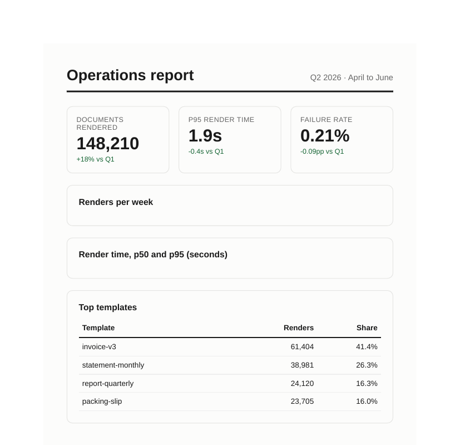Click the 'FAILURE RATE' label
The width and height of the screenshot is (460, 445).
click(x=326, y=120)
